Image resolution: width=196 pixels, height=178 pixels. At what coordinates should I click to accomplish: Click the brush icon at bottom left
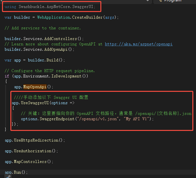click(8, 177)
